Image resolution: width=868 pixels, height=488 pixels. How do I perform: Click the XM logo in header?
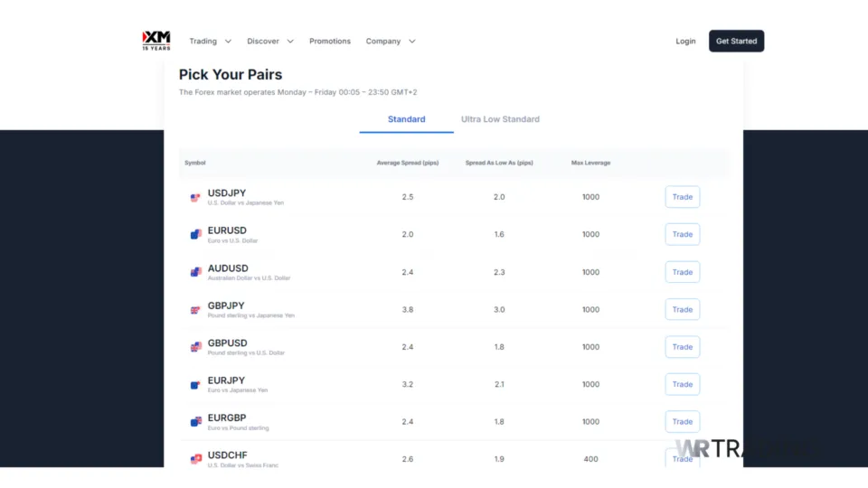click(x=156, y=41)
